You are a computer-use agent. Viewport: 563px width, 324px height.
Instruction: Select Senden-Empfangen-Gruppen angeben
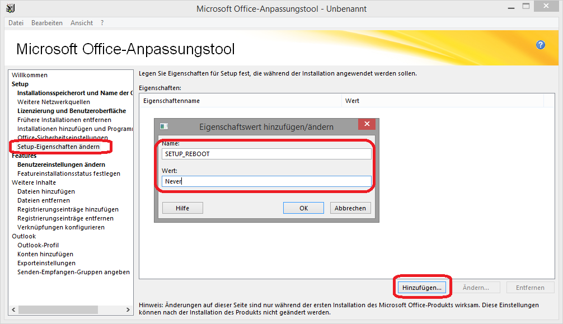coord(74,273)
